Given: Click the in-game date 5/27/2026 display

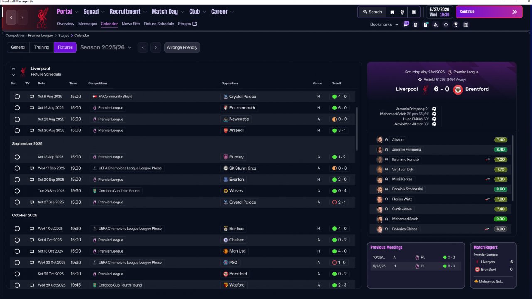Looking at the screenshot, I should pos(439,12).
